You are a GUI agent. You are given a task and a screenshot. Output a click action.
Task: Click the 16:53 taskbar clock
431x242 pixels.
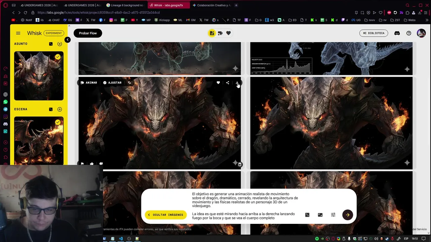point(415,239)
